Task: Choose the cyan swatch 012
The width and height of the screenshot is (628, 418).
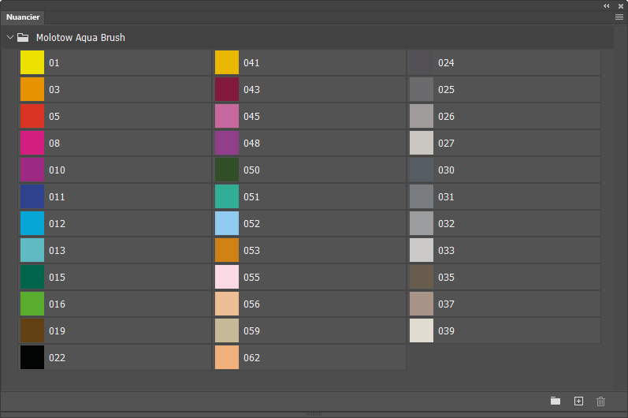Action: [x=32, y=224]
